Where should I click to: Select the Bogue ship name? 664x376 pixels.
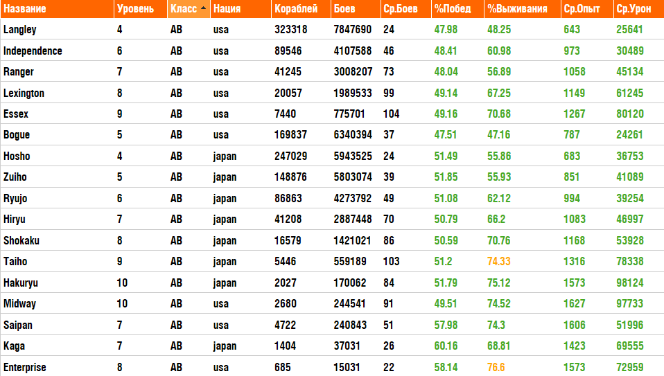[17, 135]
